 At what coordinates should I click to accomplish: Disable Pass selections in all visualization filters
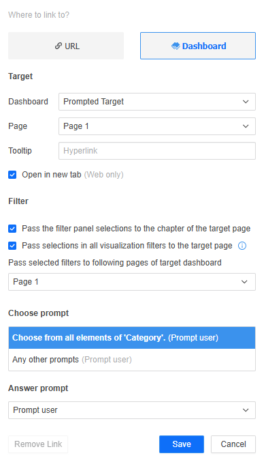click(x=12, y=246)
